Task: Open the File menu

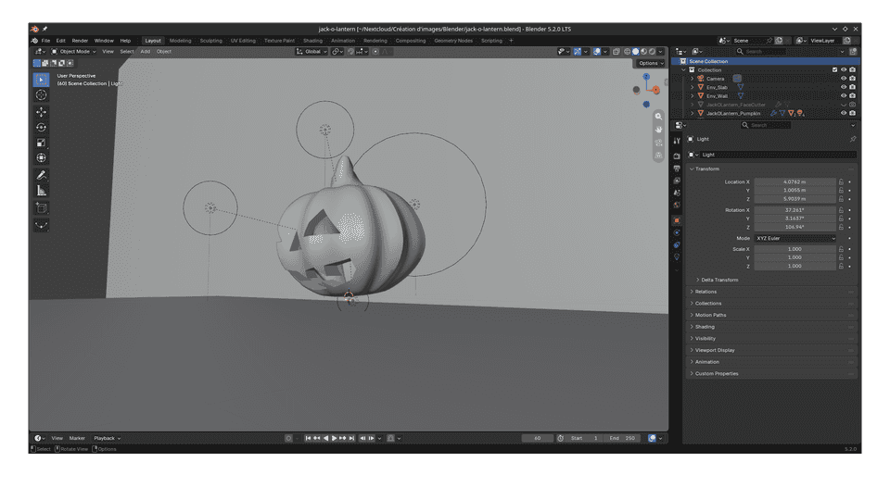Action: 45,41
